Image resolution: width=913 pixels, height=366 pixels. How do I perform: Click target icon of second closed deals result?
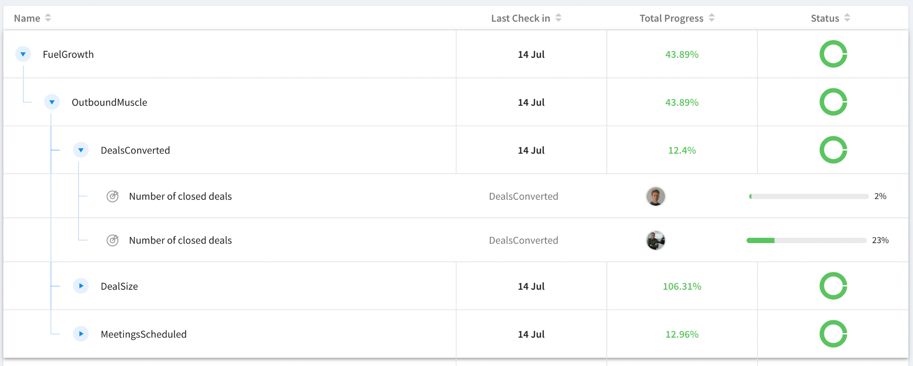tap(113, 240)
